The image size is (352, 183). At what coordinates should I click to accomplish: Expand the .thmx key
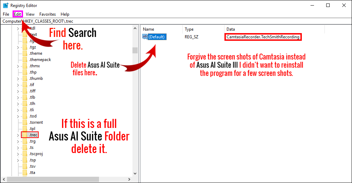(18, 66)
